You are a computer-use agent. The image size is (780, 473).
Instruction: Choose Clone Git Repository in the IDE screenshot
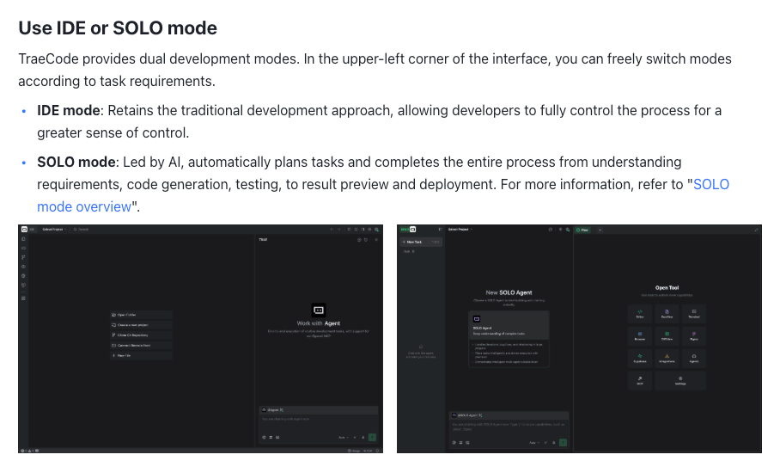(x=141, y=335)
